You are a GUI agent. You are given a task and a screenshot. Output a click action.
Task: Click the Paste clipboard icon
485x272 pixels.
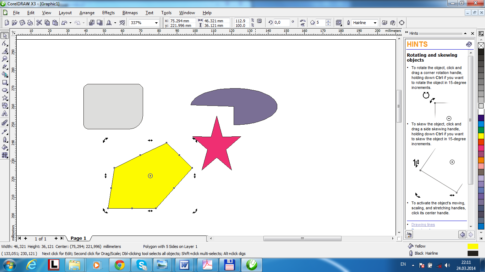tap(55, 23)
